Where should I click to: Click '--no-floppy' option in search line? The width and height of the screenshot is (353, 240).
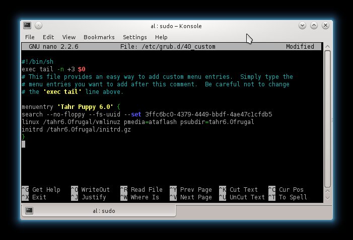point(66,114)
